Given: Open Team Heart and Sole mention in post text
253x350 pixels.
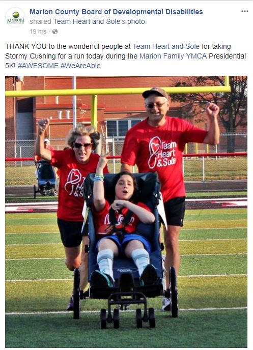Looking at the screenshot, I should pyautogui.click(x=166, y=46).
